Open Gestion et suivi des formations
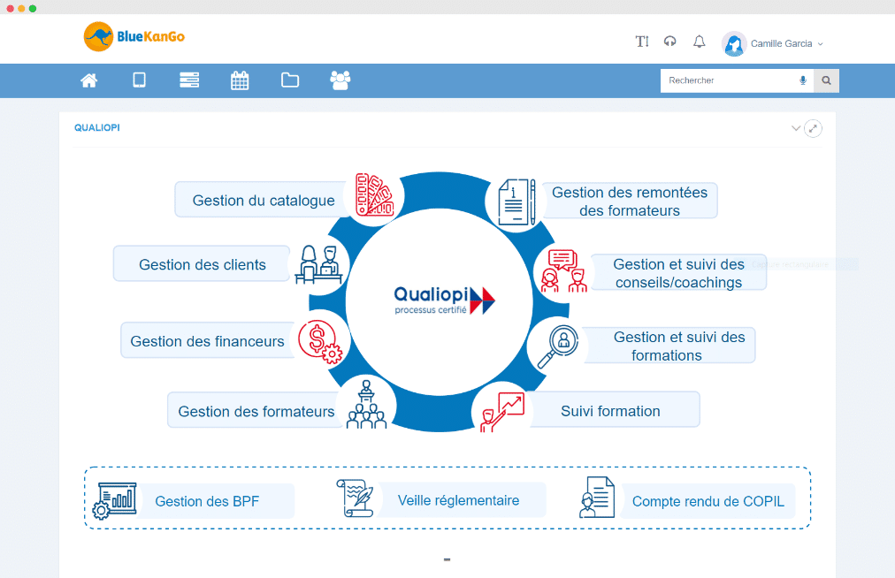The image size is (895, 578). coord(668,346)
